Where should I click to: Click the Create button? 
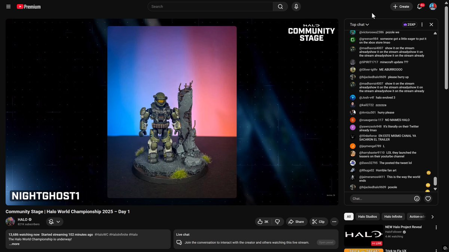(401, 7)
